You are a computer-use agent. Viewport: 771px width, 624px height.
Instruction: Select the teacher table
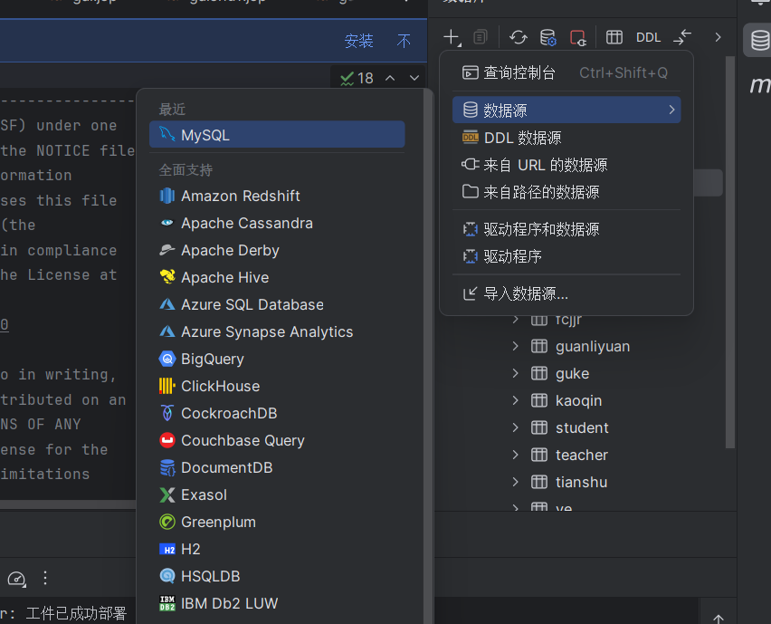(x=582, y=455)
